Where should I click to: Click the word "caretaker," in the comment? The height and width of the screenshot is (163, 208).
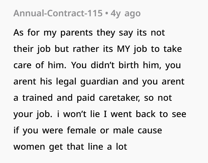(119, 98)
